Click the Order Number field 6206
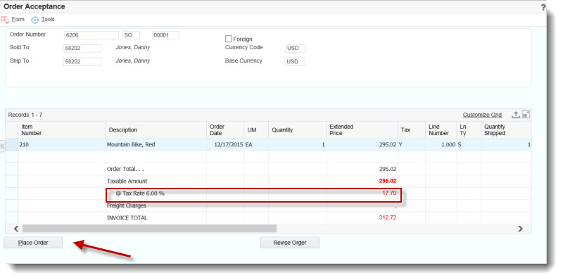563x280 pixels. tap(91, 35)
